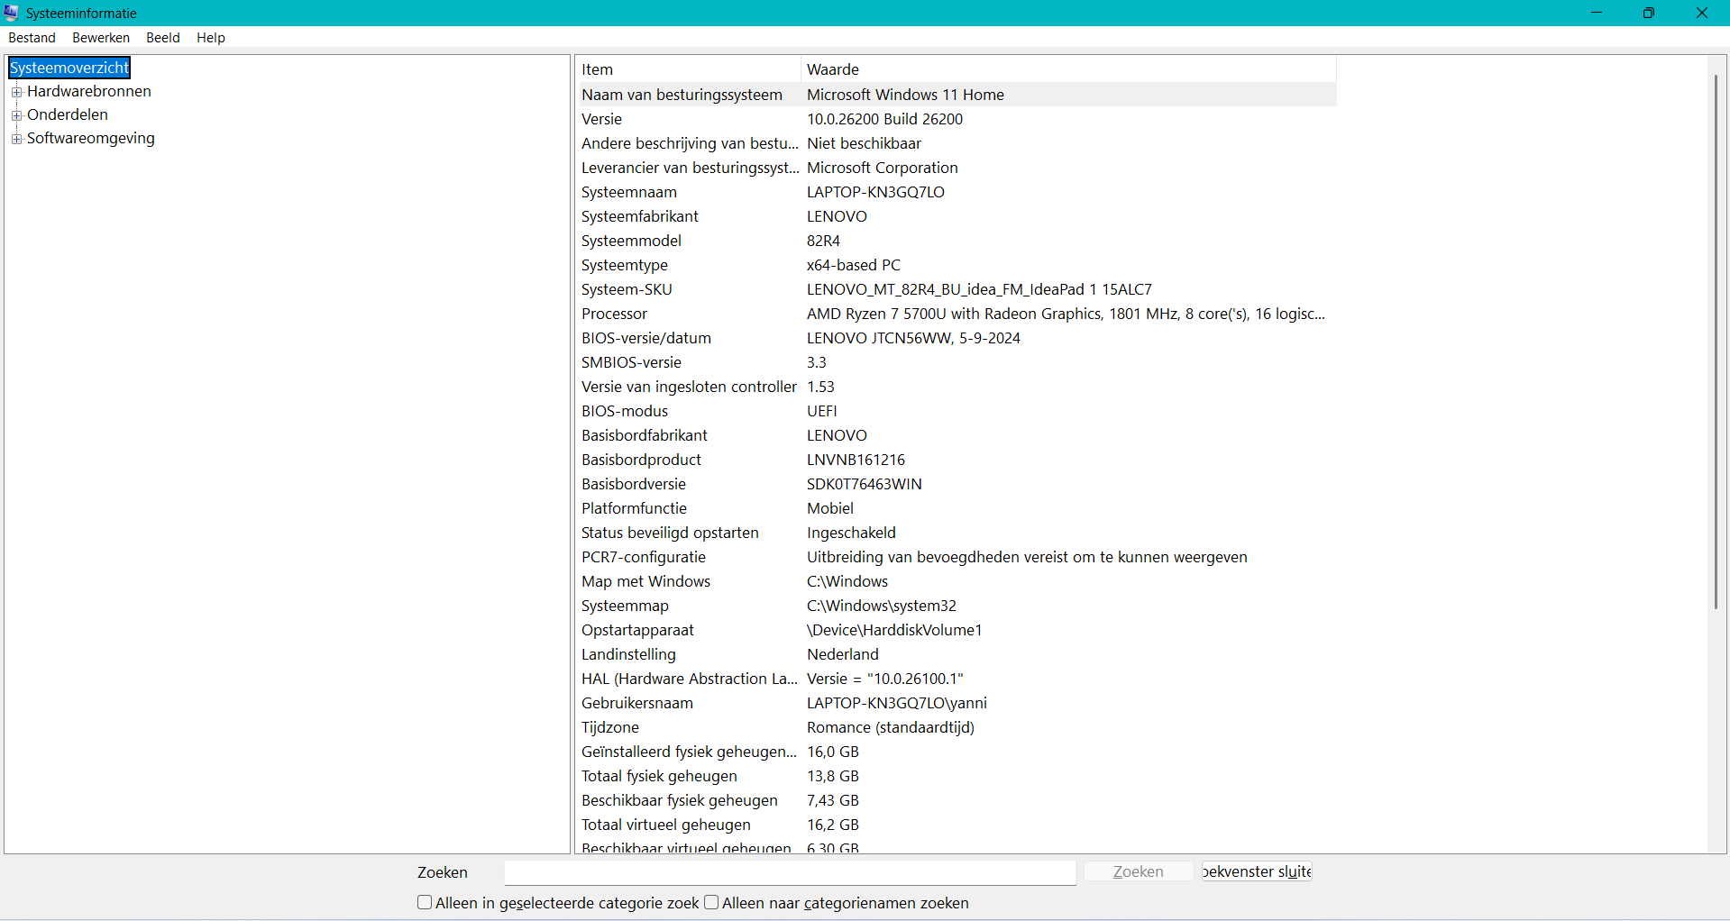Select the Tijdzone row label
1730x921 pixels.
pos(610,727)
